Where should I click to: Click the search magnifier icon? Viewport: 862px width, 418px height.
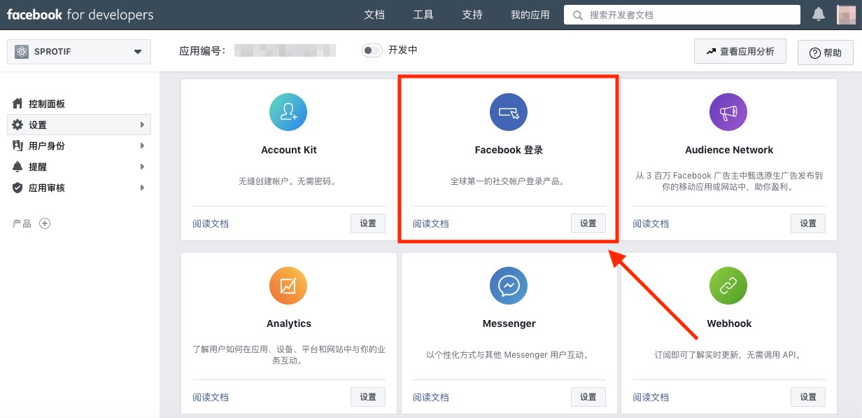577,15
